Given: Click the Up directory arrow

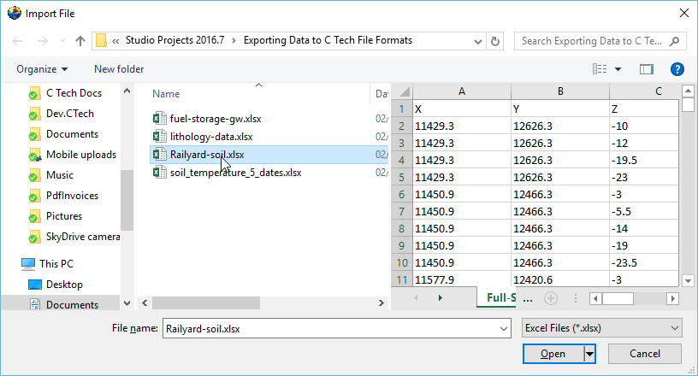Looking at the screenshot, I should pyautogui.click(x=80, y=40).
